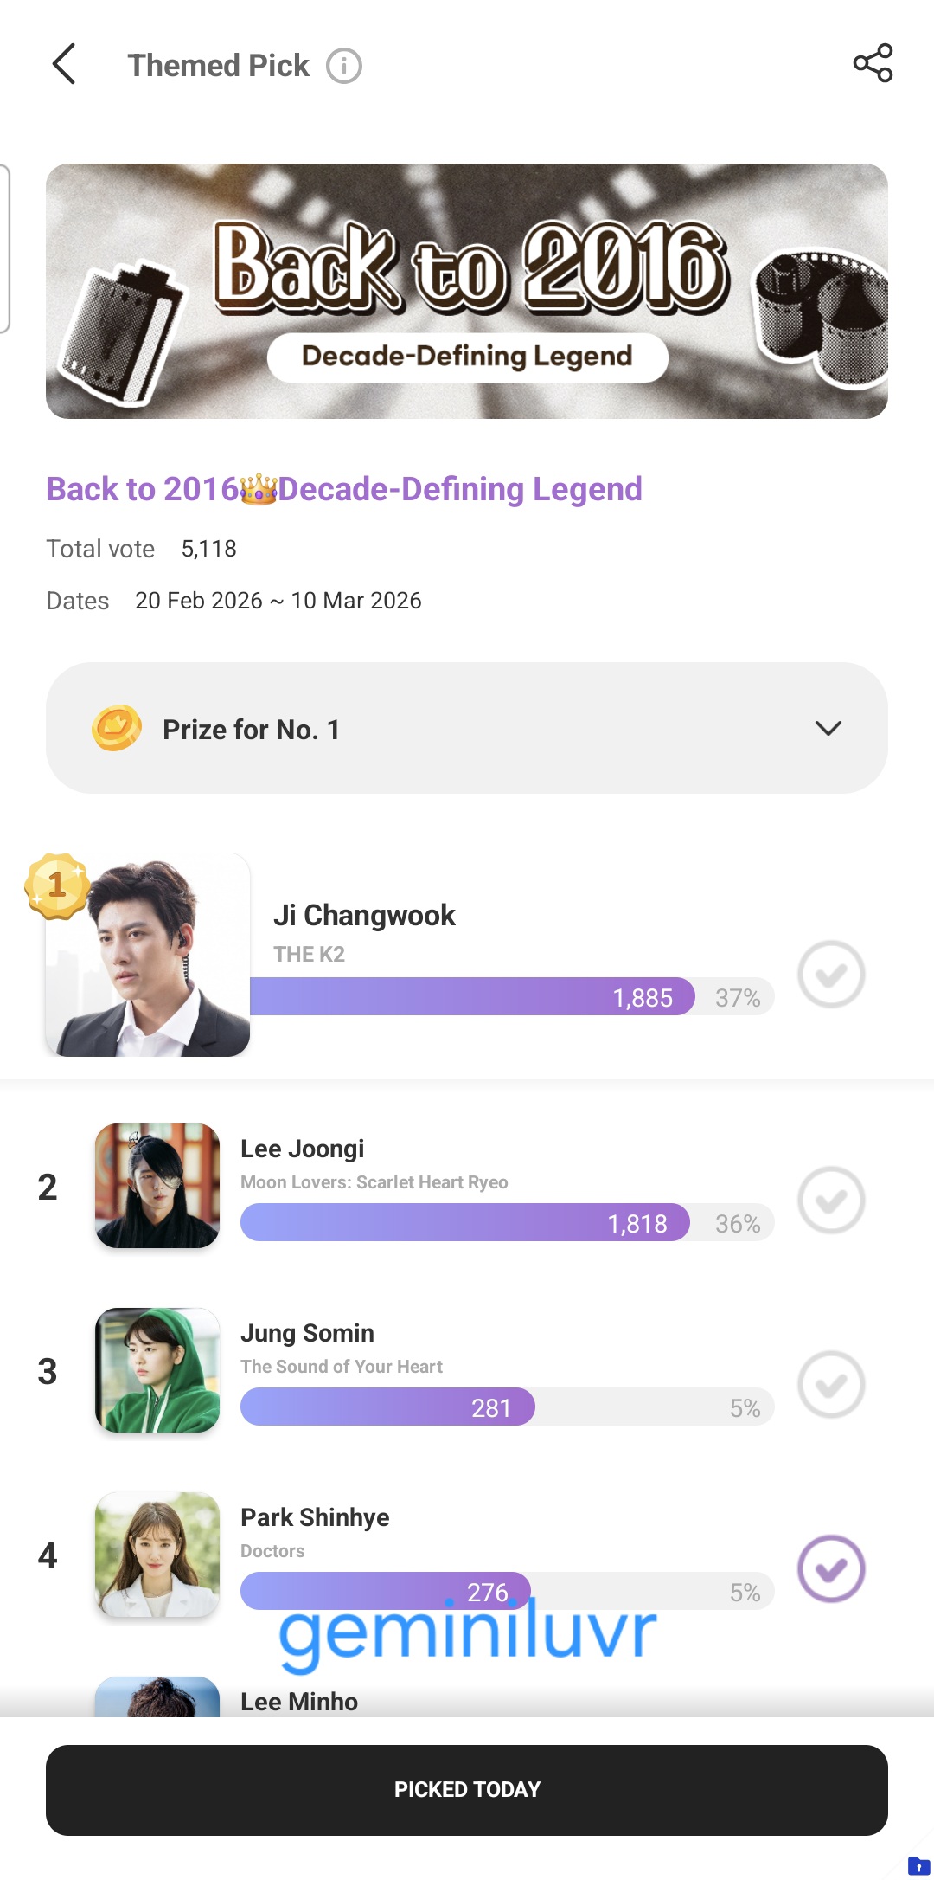
Task: Unselect the vote checkmark for Park Shinhye
Action: pos(831,1569)
